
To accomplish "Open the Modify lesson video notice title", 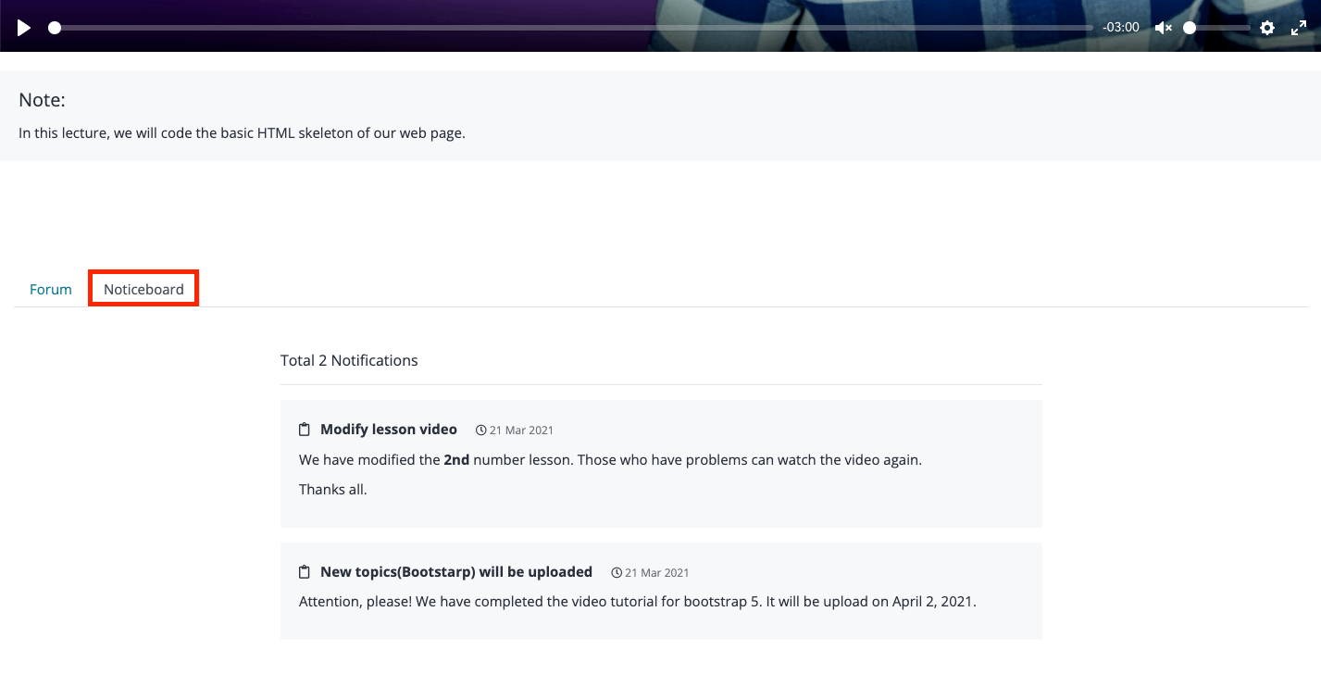I will [x=389, y=430].
